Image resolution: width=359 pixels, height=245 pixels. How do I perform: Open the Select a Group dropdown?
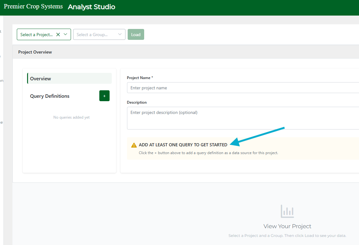(x=99, y=35)
